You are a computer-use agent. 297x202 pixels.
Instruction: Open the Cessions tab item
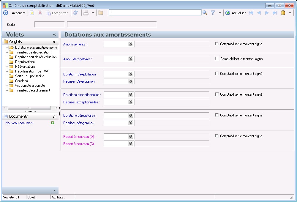[x=21, y=81]
